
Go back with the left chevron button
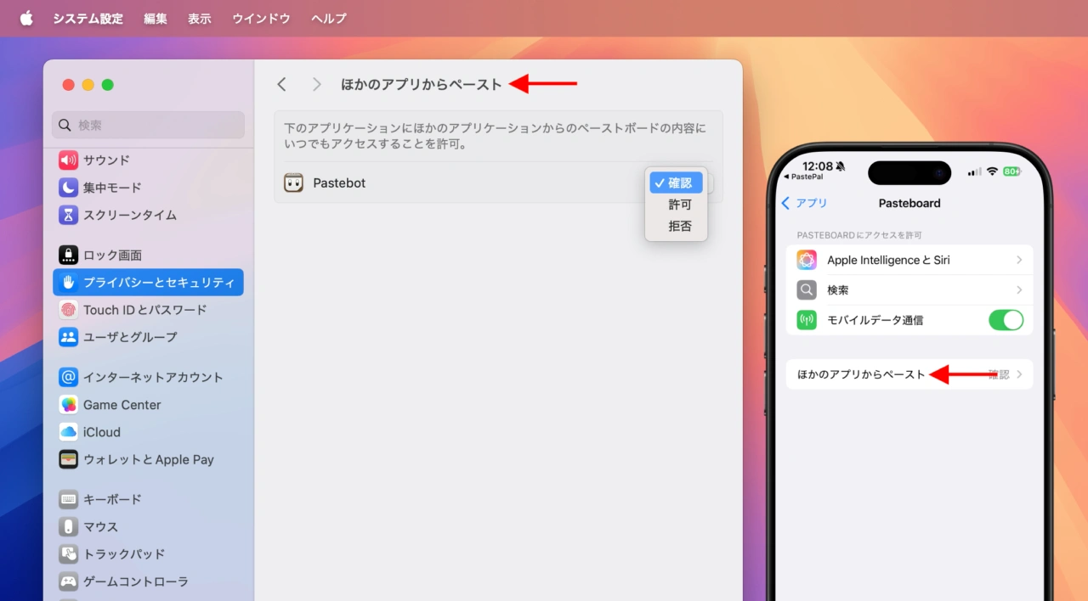(282, 84)
